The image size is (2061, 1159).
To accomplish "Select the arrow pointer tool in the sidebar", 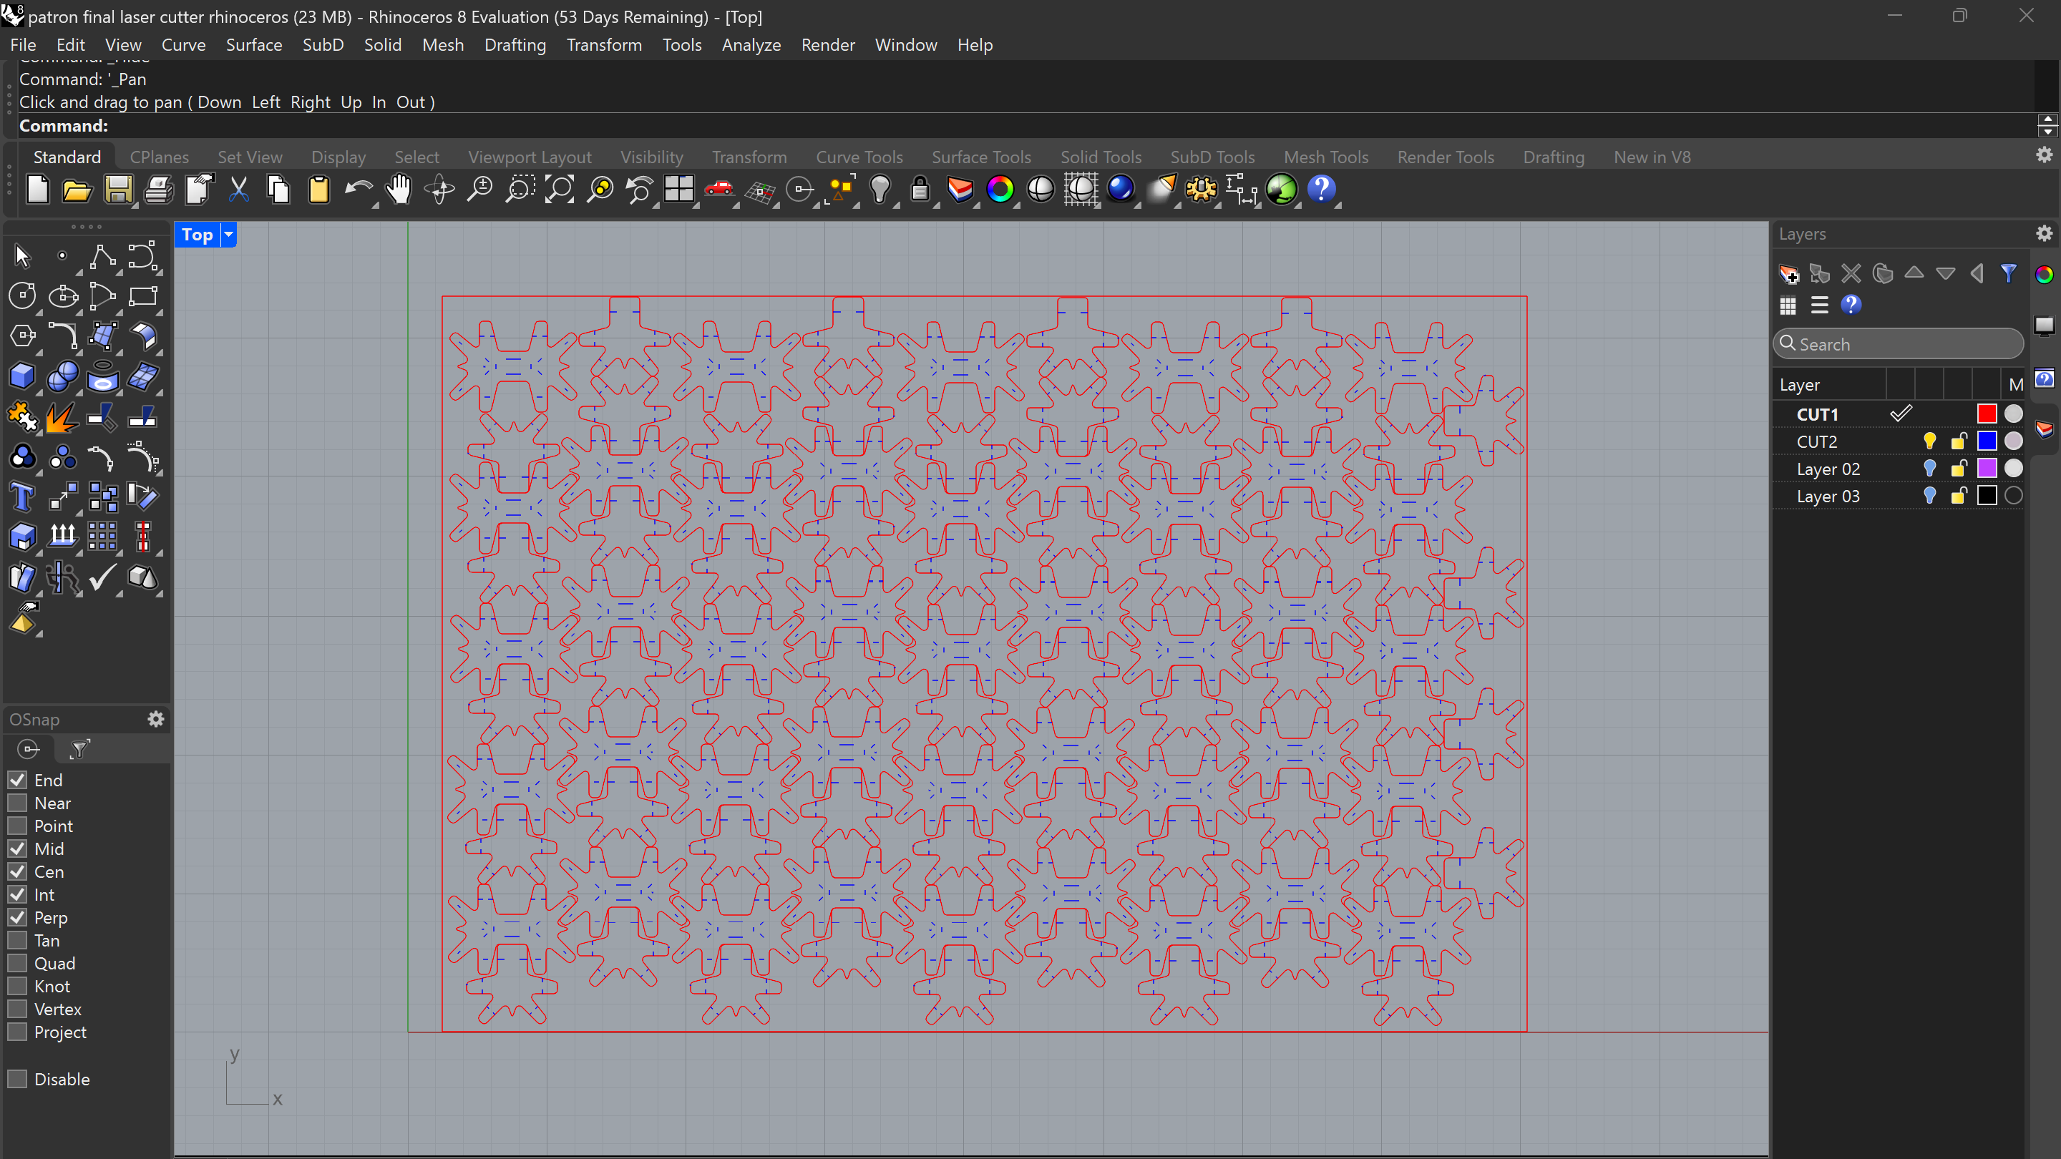I will (x=22, y=257).
